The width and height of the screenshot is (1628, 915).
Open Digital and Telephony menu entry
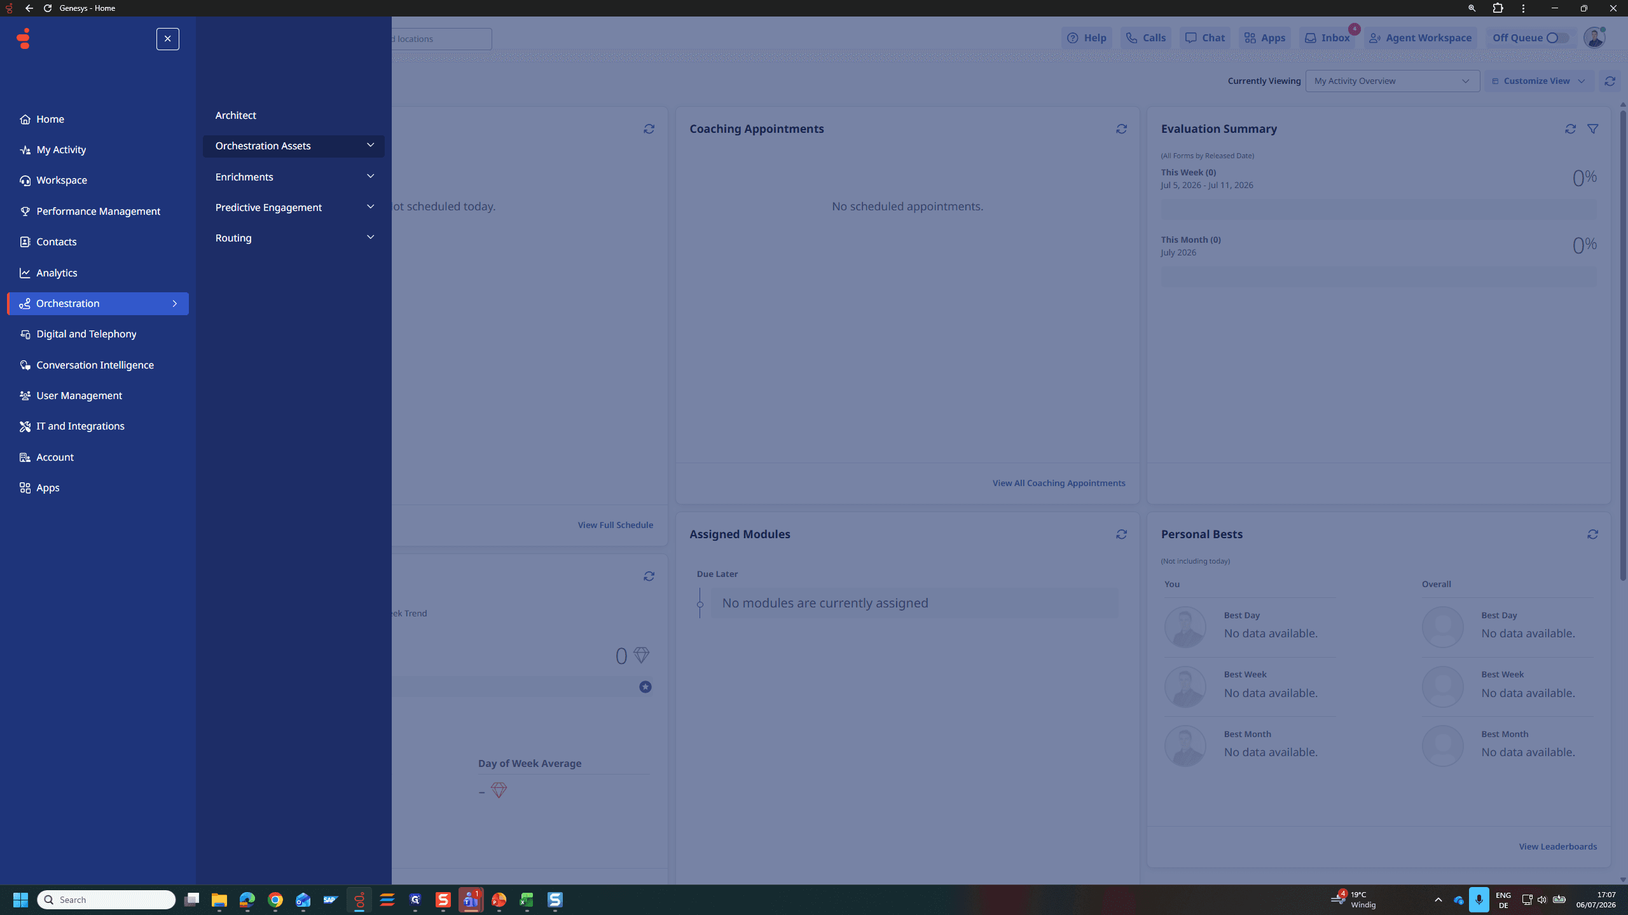97,334
